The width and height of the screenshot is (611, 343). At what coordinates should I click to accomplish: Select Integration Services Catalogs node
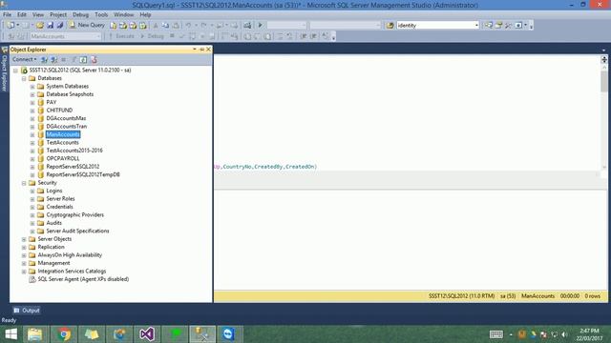pos(72,271)
